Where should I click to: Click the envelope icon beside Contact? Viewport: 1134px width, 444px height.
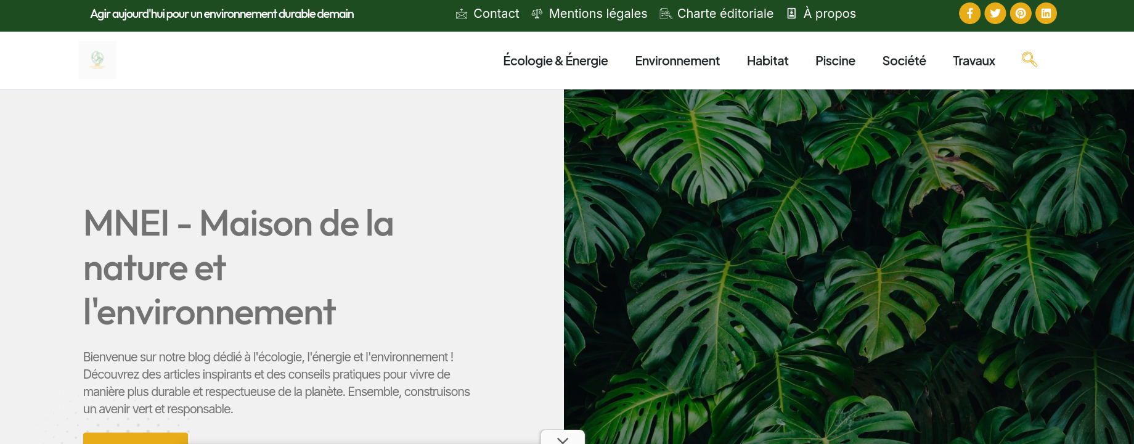click(462, 14)
